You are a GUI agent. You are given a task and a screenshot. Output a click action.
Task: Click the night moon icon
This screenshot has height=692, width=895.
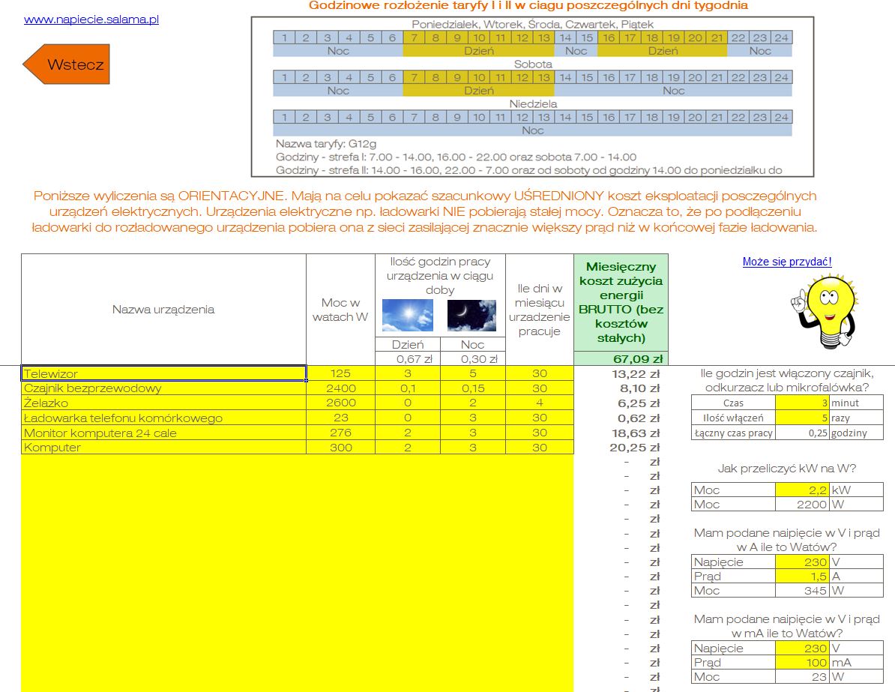click(x=472, y=316)
